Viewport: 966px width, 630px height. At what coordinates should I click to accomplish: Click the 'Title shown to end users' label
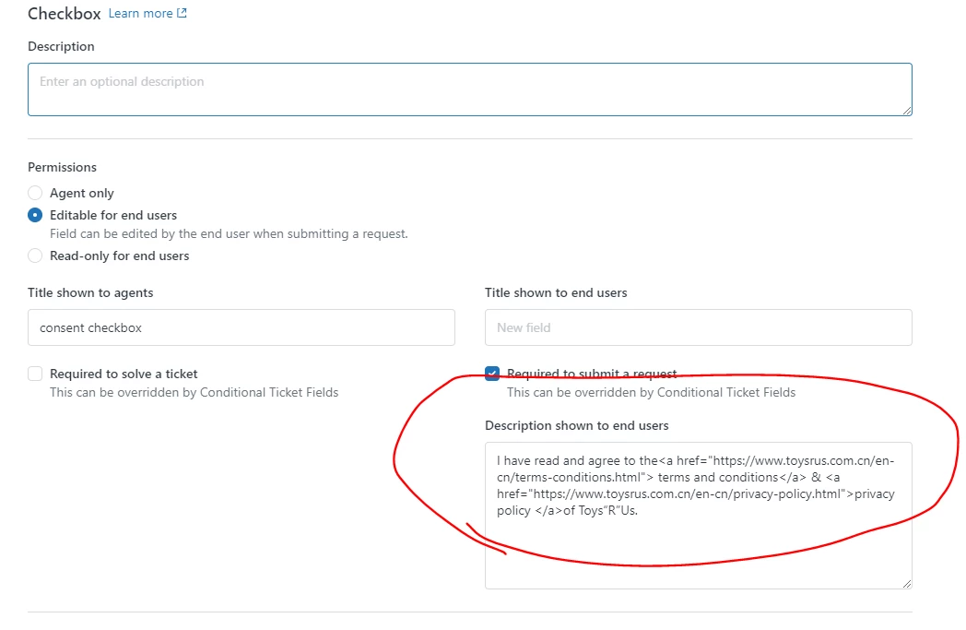[556, 292]
